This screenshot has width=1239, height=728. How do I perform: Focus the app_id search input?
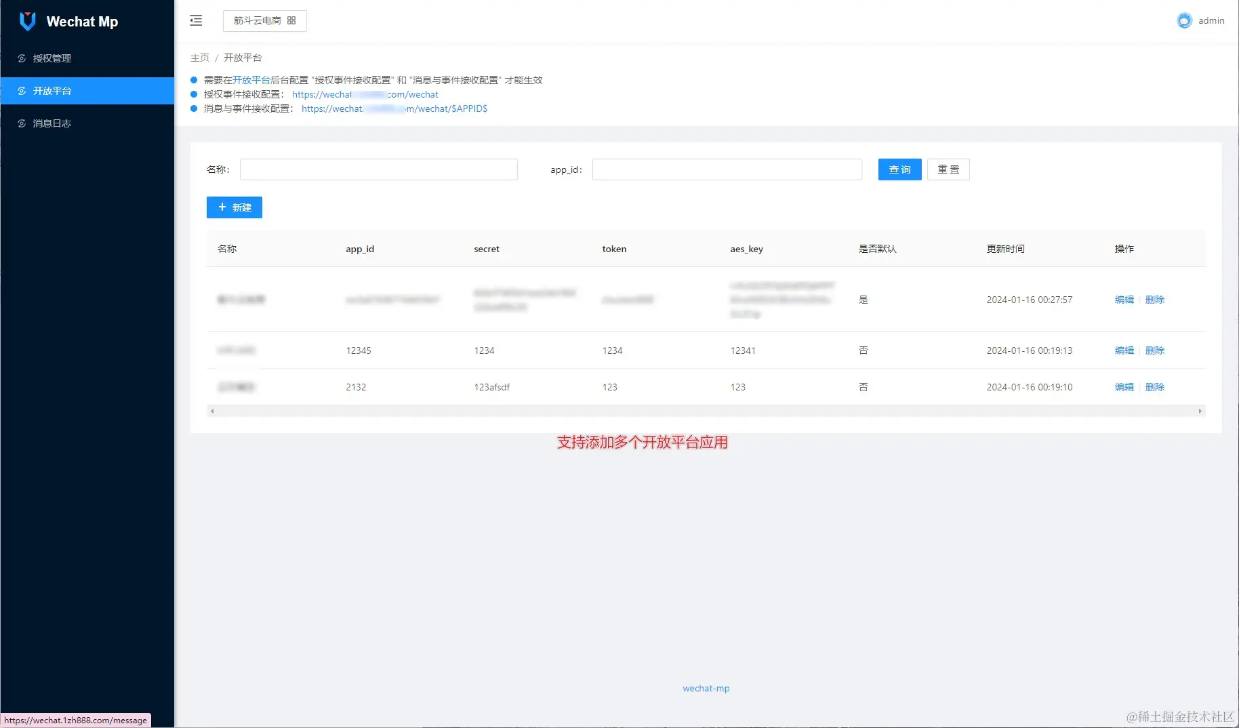(x=727, y=169)
